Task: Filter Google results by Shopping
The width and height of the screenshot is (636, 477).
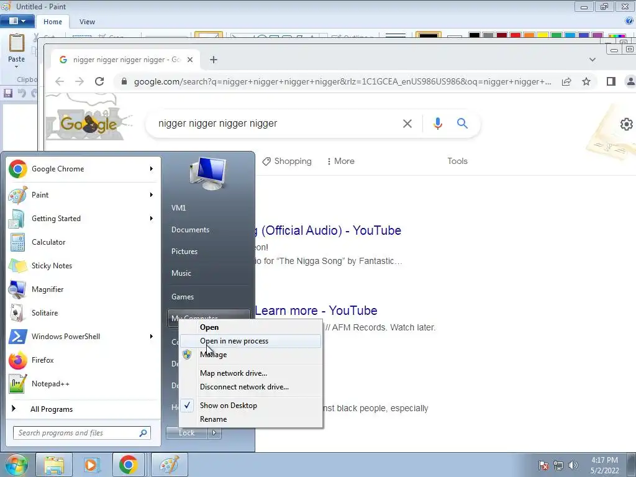Action: tap(287, 161)
